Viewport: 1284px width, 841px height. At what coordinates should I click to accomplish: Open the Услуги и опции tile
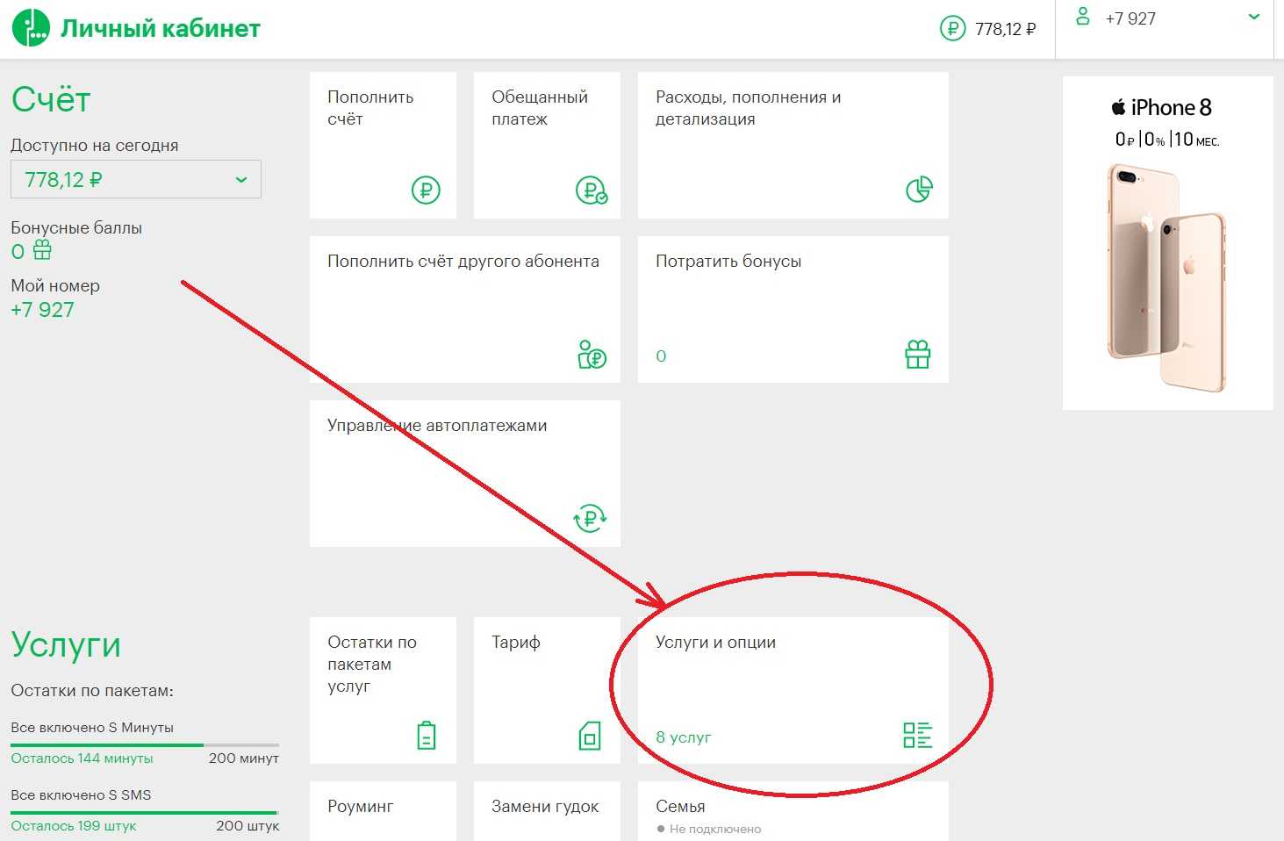(x=793, y=690)
